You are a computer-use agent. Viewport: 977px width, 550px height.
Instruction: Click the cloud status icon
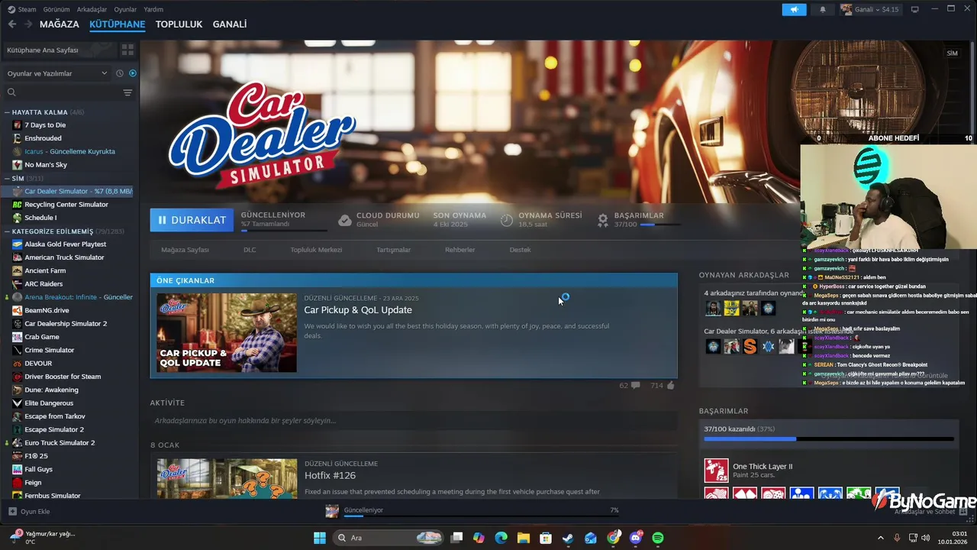click(345, 220)
